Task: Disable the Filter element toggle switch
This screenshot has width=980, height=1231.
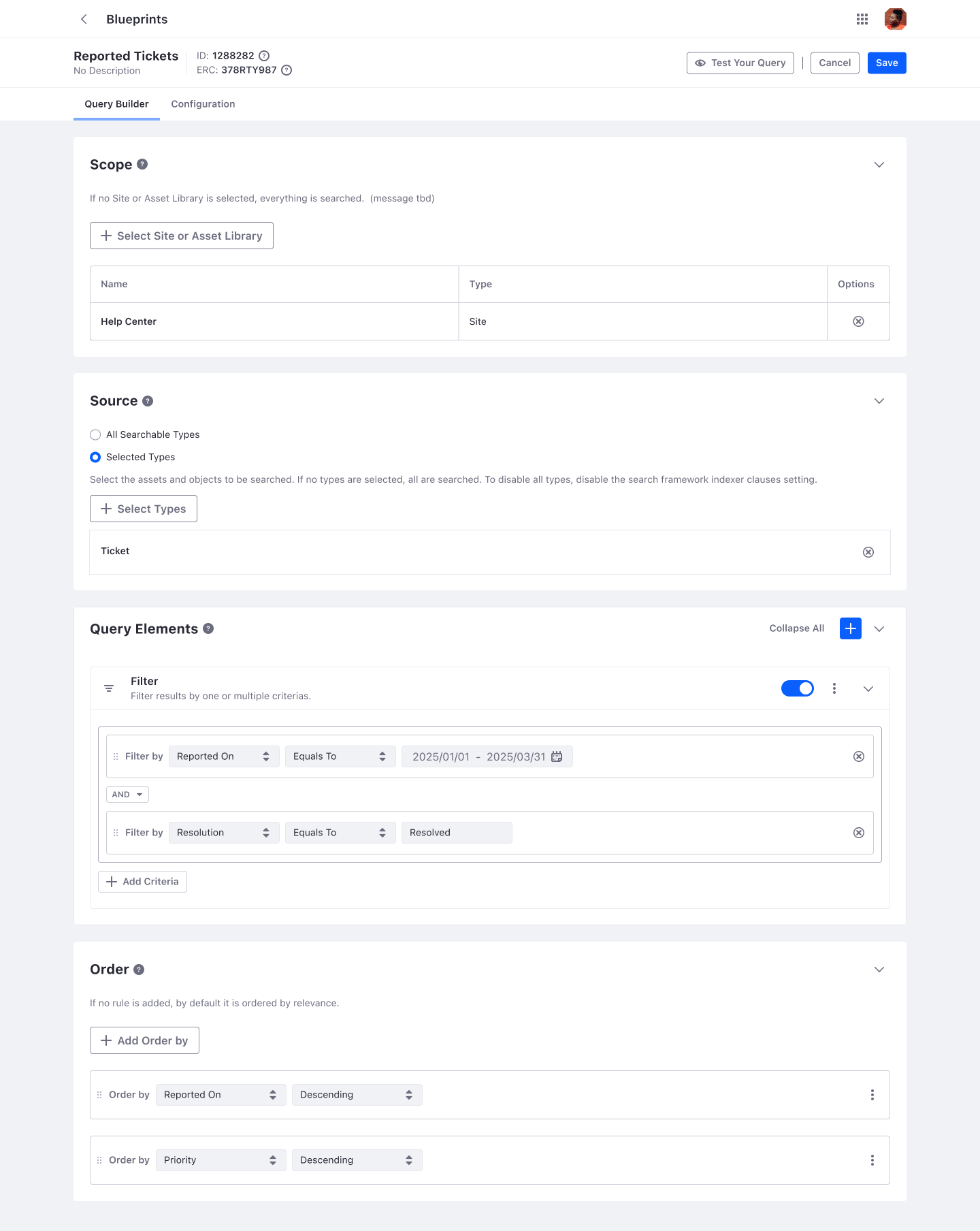Action: (x=797, y=688)
